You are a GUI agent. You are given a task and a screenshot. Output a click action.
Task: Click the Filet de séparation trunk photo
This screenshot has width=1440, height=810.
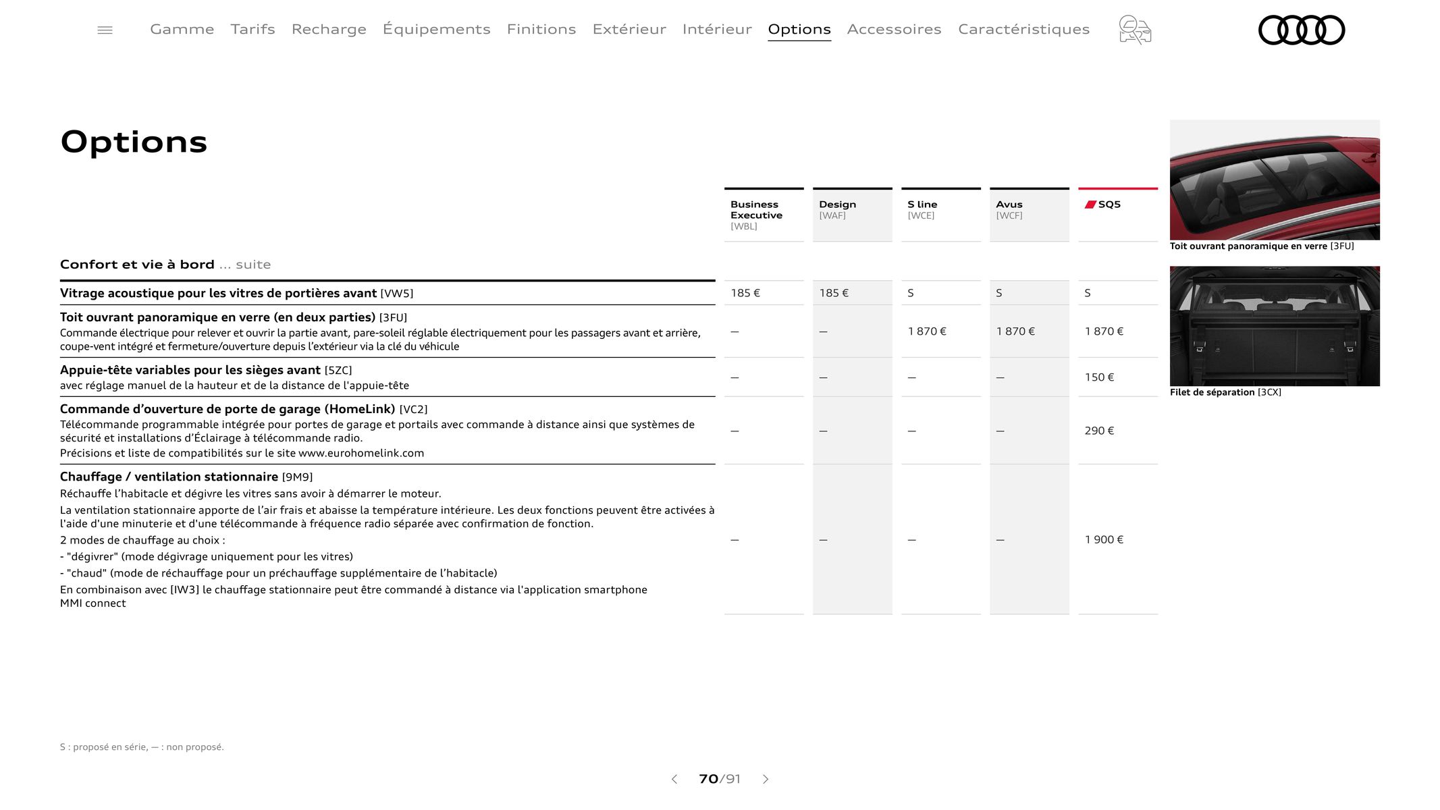[1275, 326]
